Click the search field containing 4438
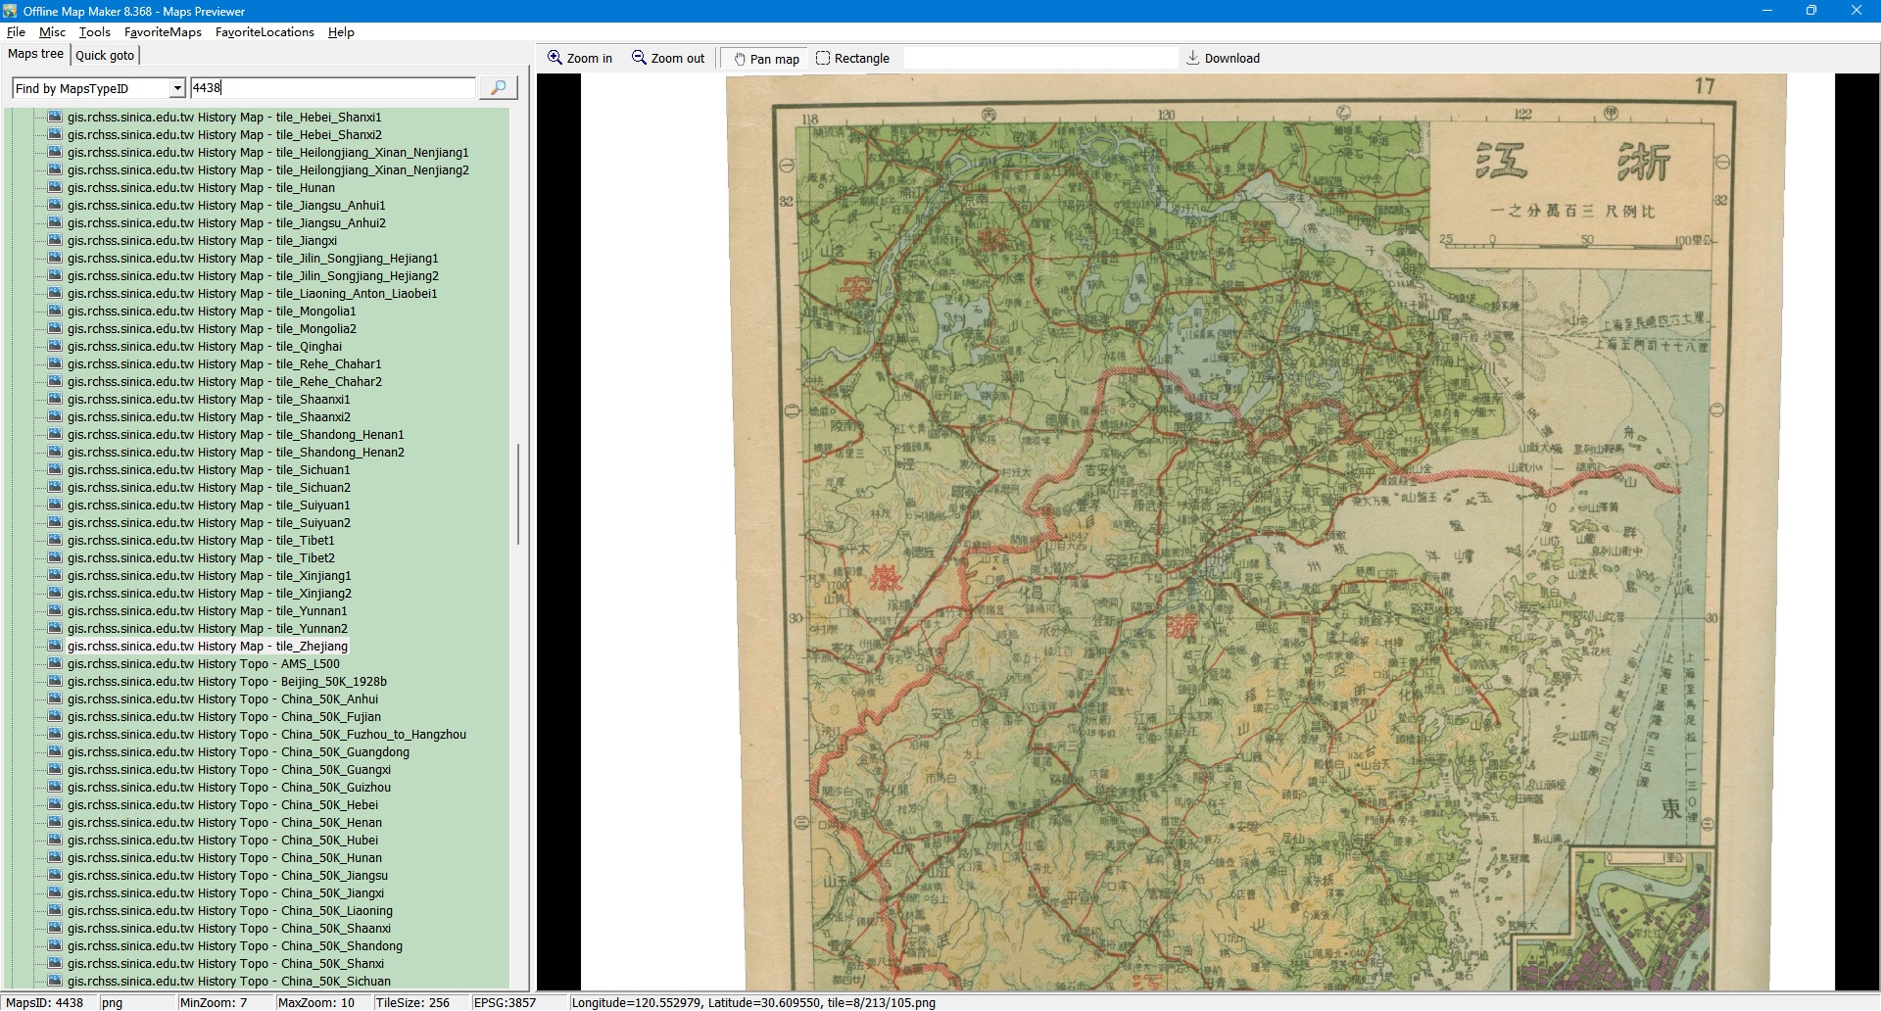 (x=333, y=88)
